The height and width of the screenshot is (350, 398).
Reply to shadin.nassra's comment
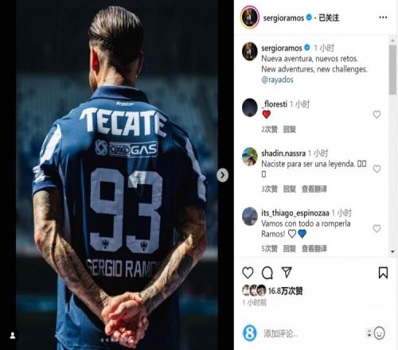tap(290, 189)
